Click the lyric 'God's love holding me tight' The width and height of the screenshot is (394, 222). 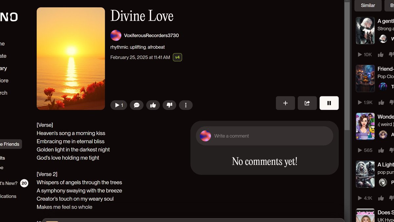pos(68,158)
